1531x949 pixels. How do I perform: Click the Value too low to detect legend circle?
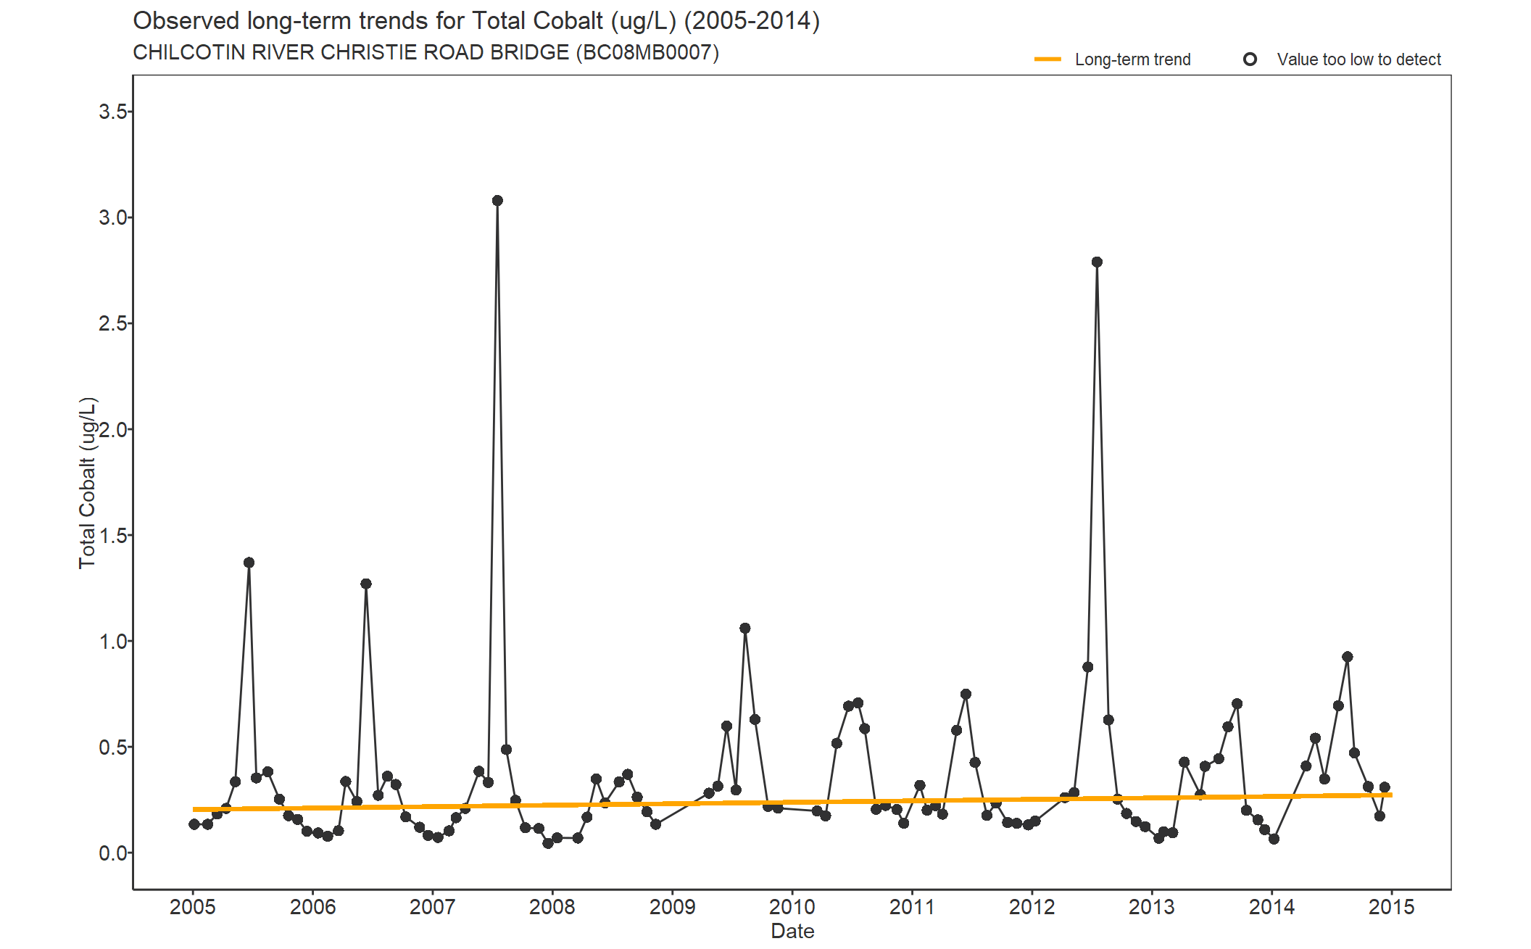1250,59
